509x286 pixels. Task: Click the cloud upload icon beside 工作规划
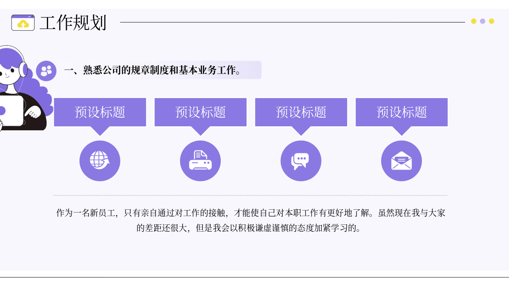tap(23, 23)
